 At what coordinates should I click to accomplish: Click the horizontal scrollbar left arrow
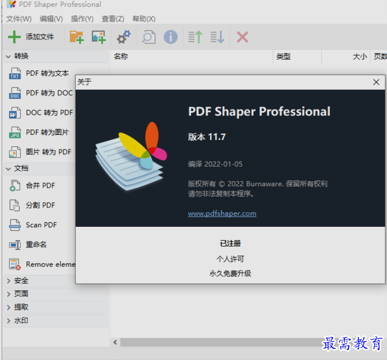(x=115, y=342)
